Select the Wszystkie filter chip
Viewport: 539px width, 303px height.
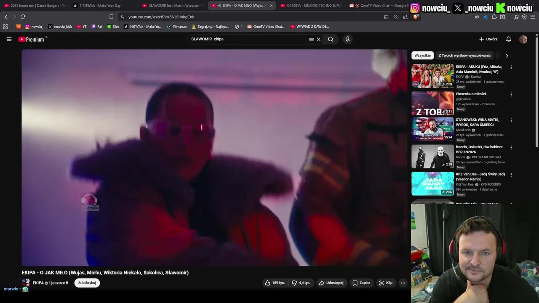pyautogui.click(x=422, y=56)
